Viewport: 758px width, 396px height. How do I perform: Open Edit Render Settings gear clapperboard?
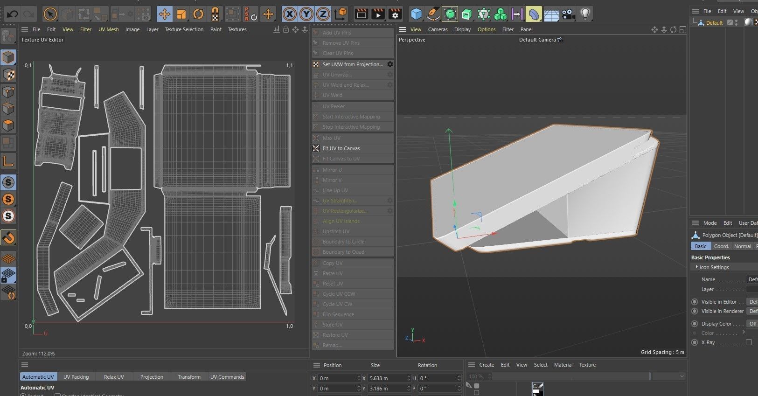pos(395,14)
